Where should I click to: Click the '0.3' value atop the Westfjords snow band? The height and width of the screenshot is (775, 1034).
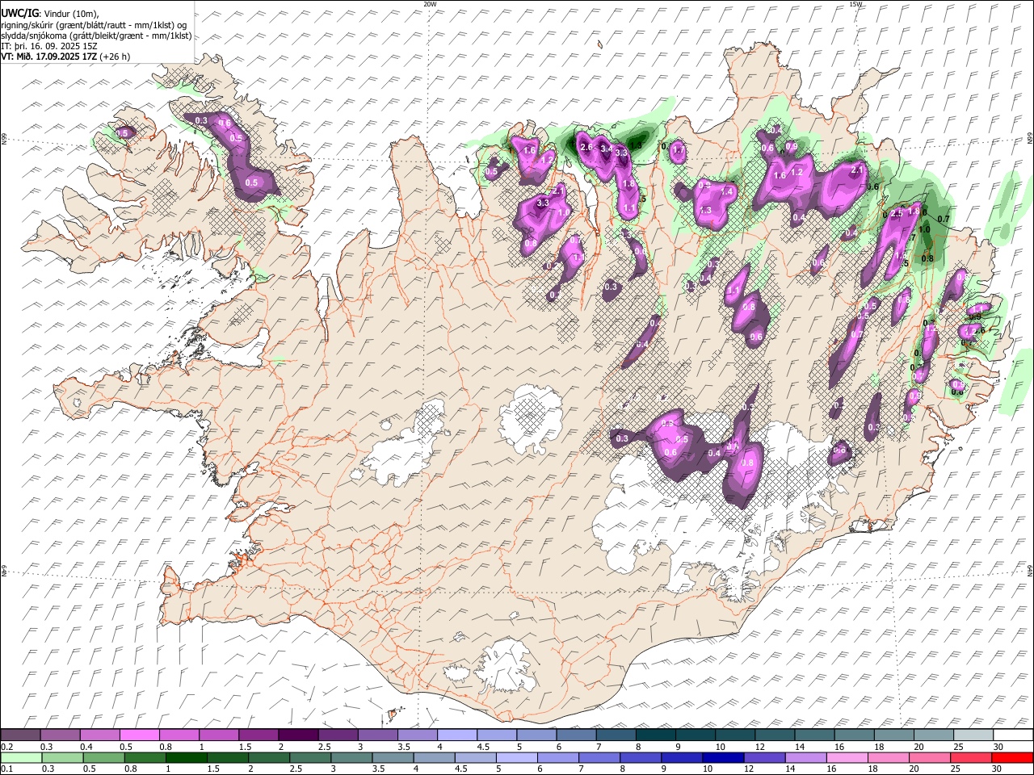pyautogui.click(x=202, y=120)
